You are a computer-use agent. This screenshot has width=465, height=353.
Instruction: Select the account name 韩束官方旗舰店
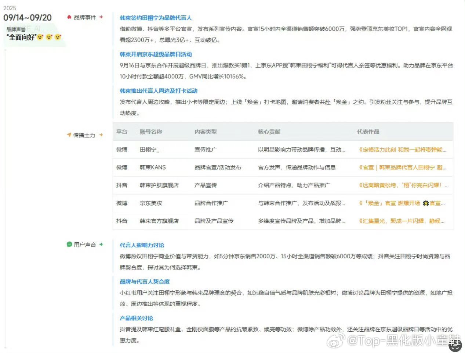159,221
